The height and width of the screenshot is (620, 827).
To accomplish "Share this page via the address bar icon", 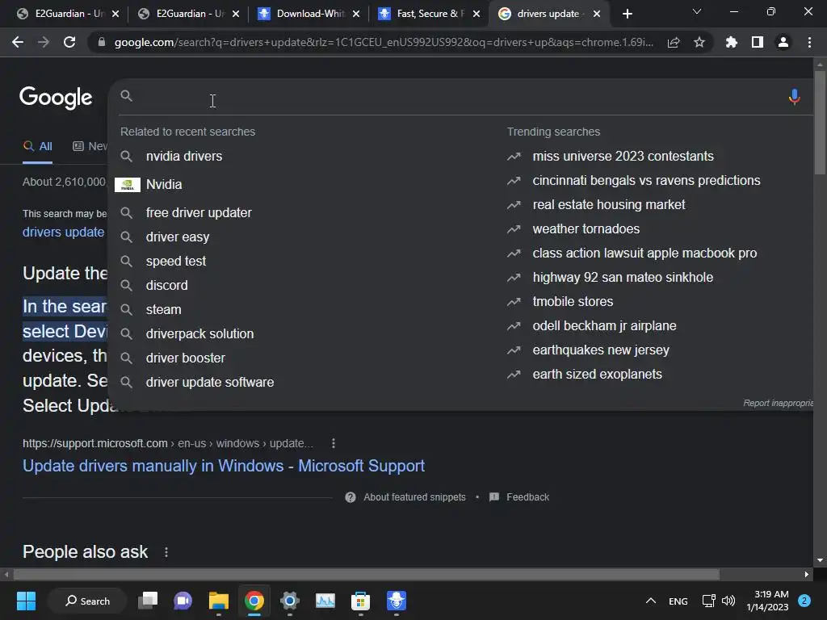I will (674, 43).
